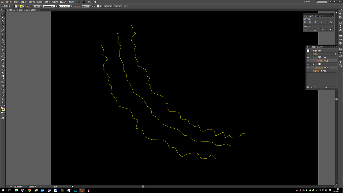The image size is (343, 193).
Task: Click vertical align bottom in Align panel
Action: click(331, 22)
